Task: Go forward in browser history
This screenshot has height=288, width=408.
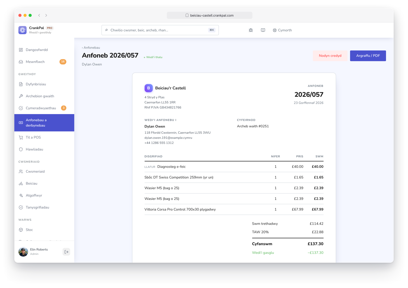Action: click(x=46, y=15)
